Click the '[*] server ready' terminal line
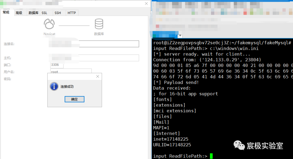This screenshot has height=159, width=293. click(202, 54)
